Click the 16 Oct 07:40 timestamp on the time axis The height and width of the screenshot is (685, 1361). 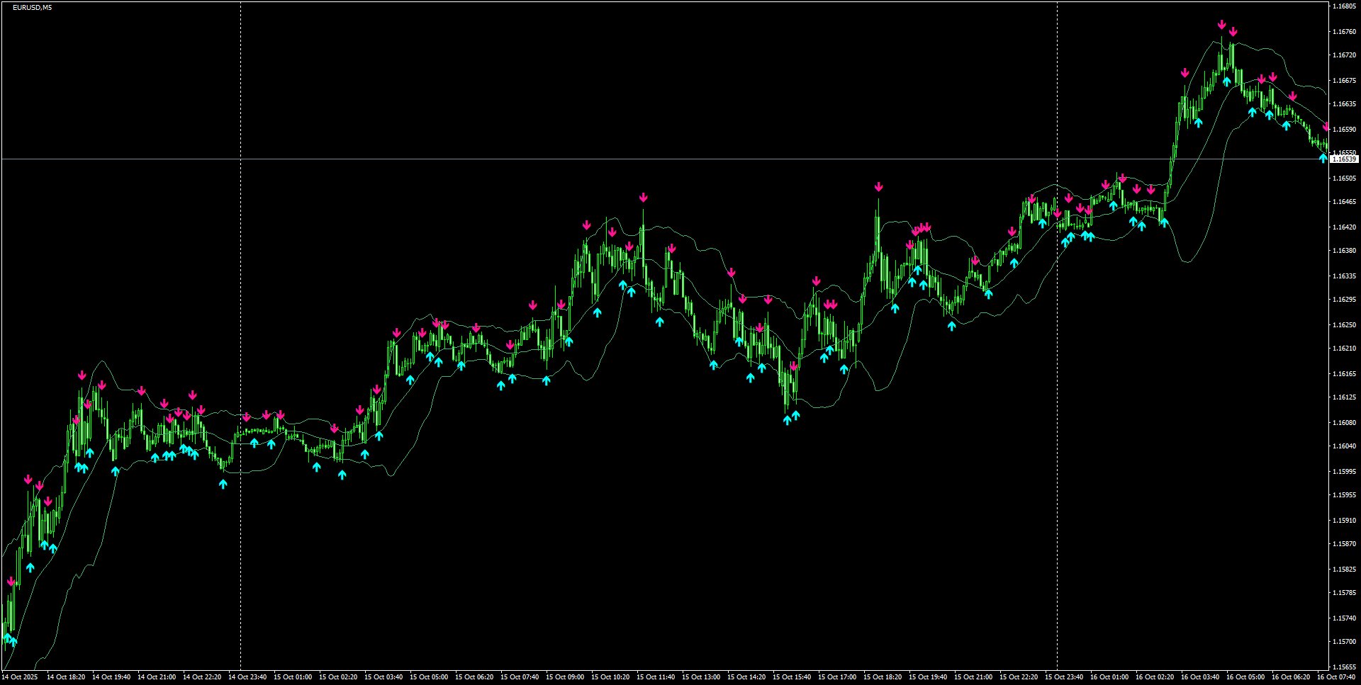point(1342,676)
